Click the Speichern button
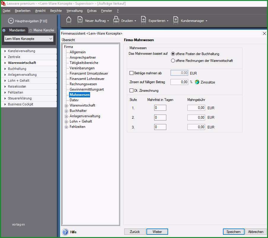 (234, 232)
